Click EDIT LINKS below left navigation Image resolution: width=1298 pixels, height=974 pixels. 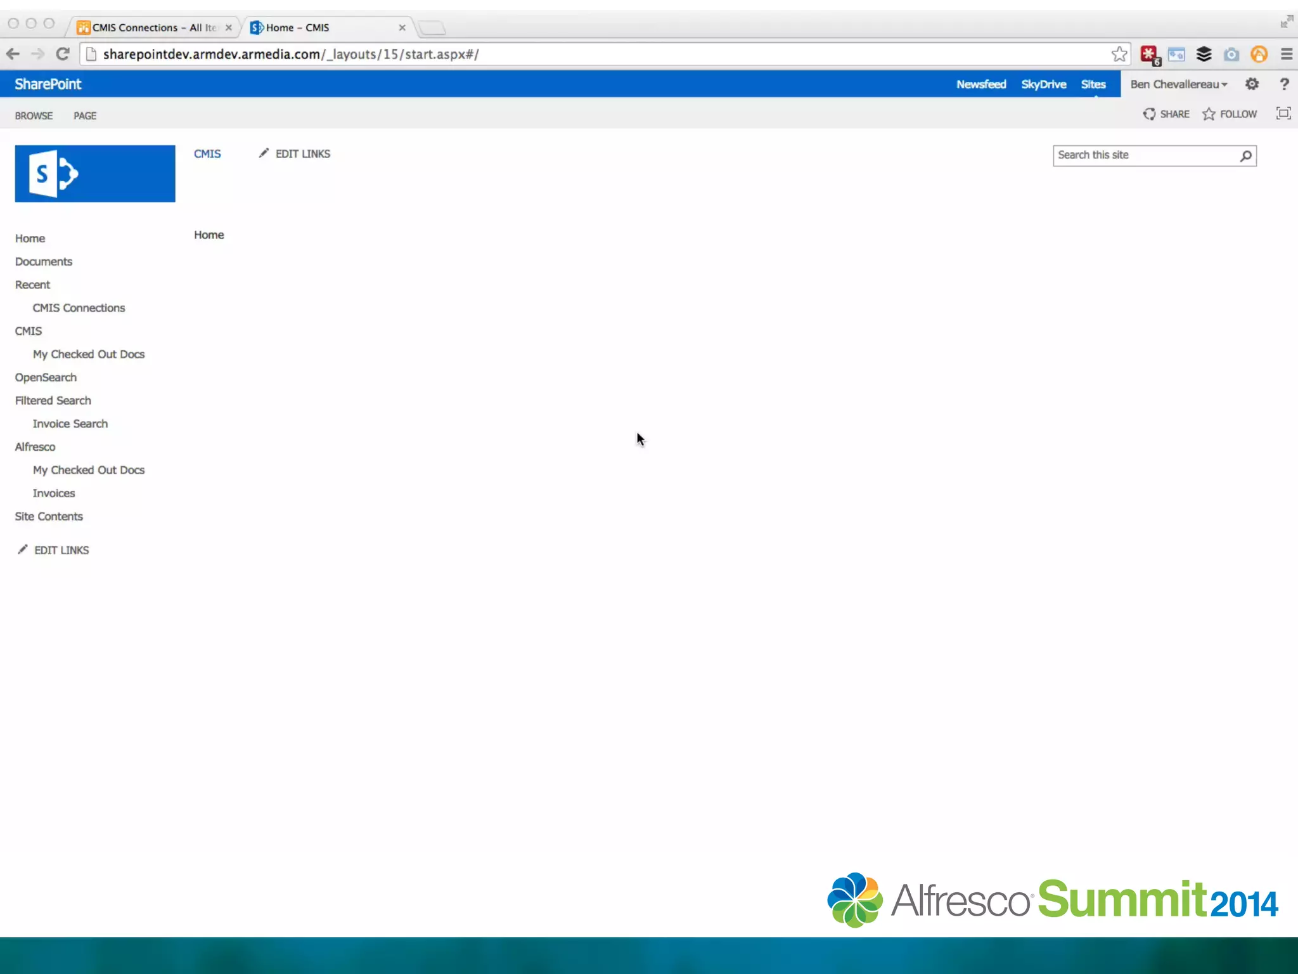coord(53,550)
